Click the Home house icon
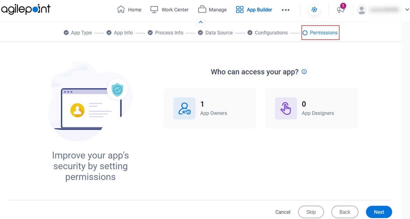Screen dimensions: 410x219 [x=121, y=10]
